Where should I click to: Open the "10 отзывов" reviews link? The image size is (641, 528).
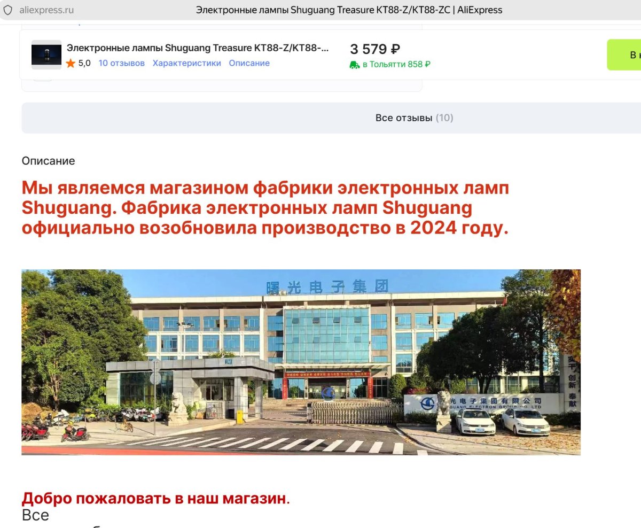pos(121,63)
